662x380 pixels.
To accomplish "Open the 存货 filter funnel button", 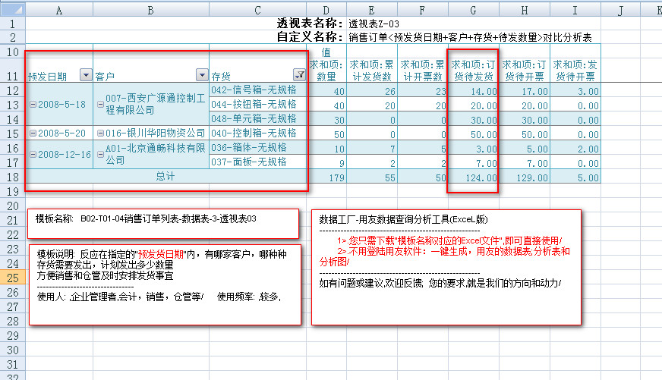I will pyautogui.click(x=298, y=75).
